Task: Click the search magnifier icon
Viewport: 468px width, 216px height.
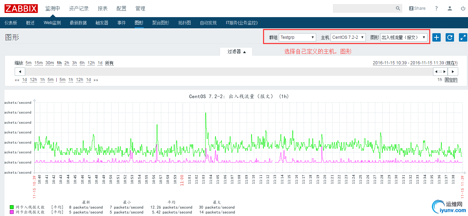Action: click(398, 8)
